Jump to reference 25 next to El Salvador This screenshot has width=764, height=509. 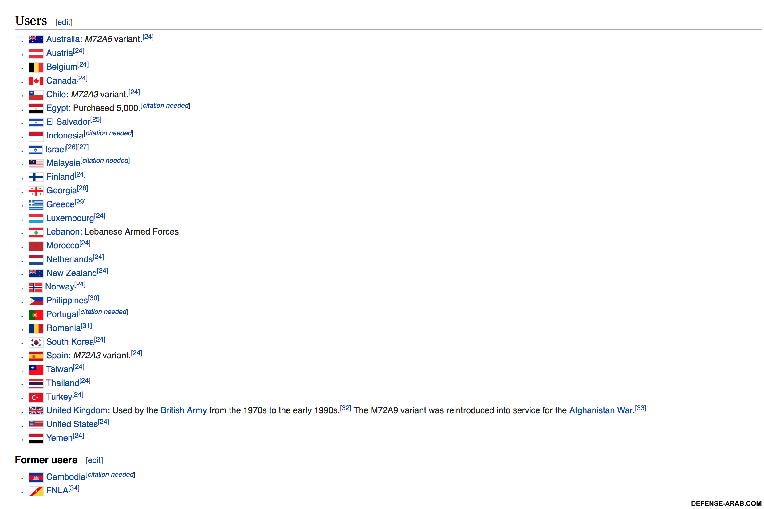(x=96, y=119)
